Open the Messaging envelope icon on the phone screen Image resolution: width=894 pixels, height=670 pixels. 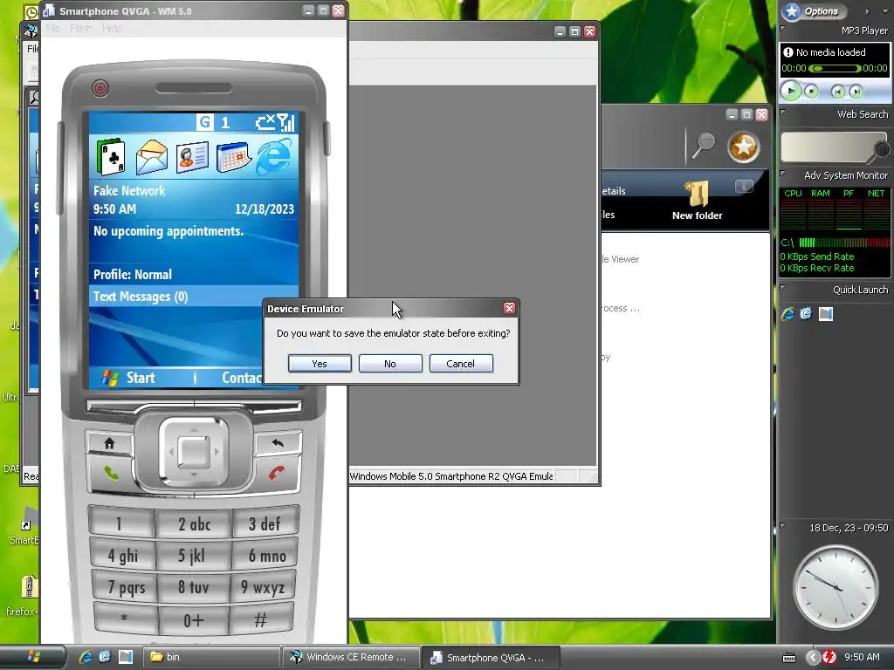tap(152, 157)
